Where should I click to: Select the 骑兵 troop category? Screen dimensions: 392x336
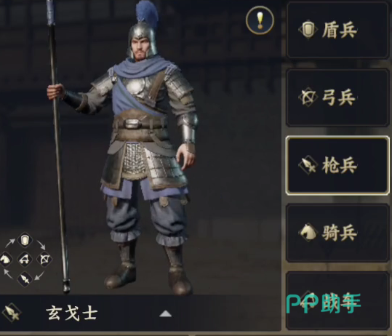pyautogui.click(x=337, y=233)
